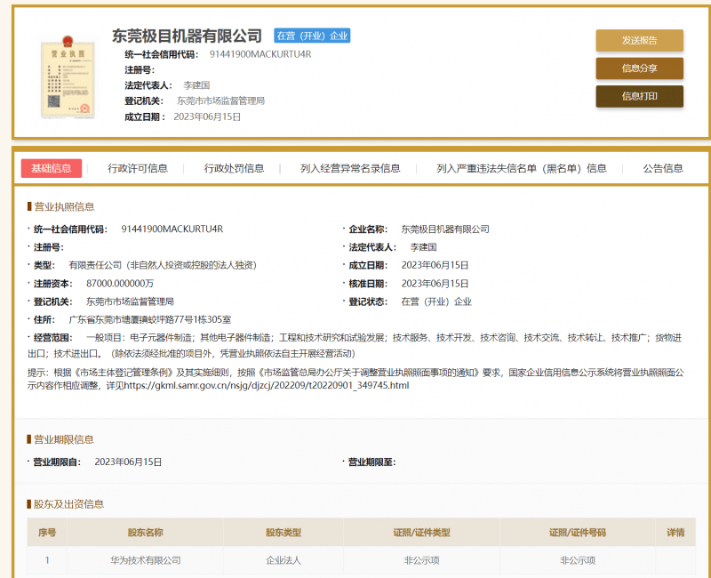Switch to the 公告信息 tab
Viewport: 711px width, 578px height.
click(x=663, y=168)
